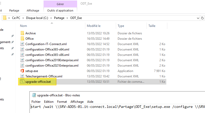Select the setup.exe Office icon
Screen dimensions: 205x113
click(x=22, y=71)
